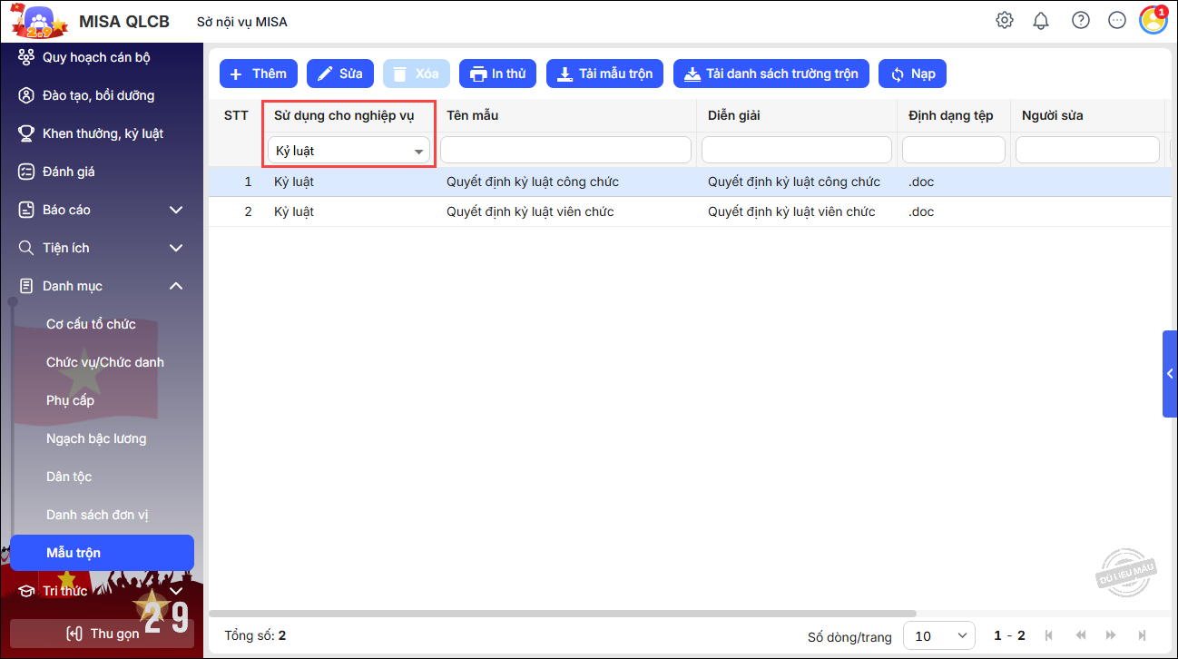
Task: Go to the last page arrow
Action: (x=1142, y=635)
